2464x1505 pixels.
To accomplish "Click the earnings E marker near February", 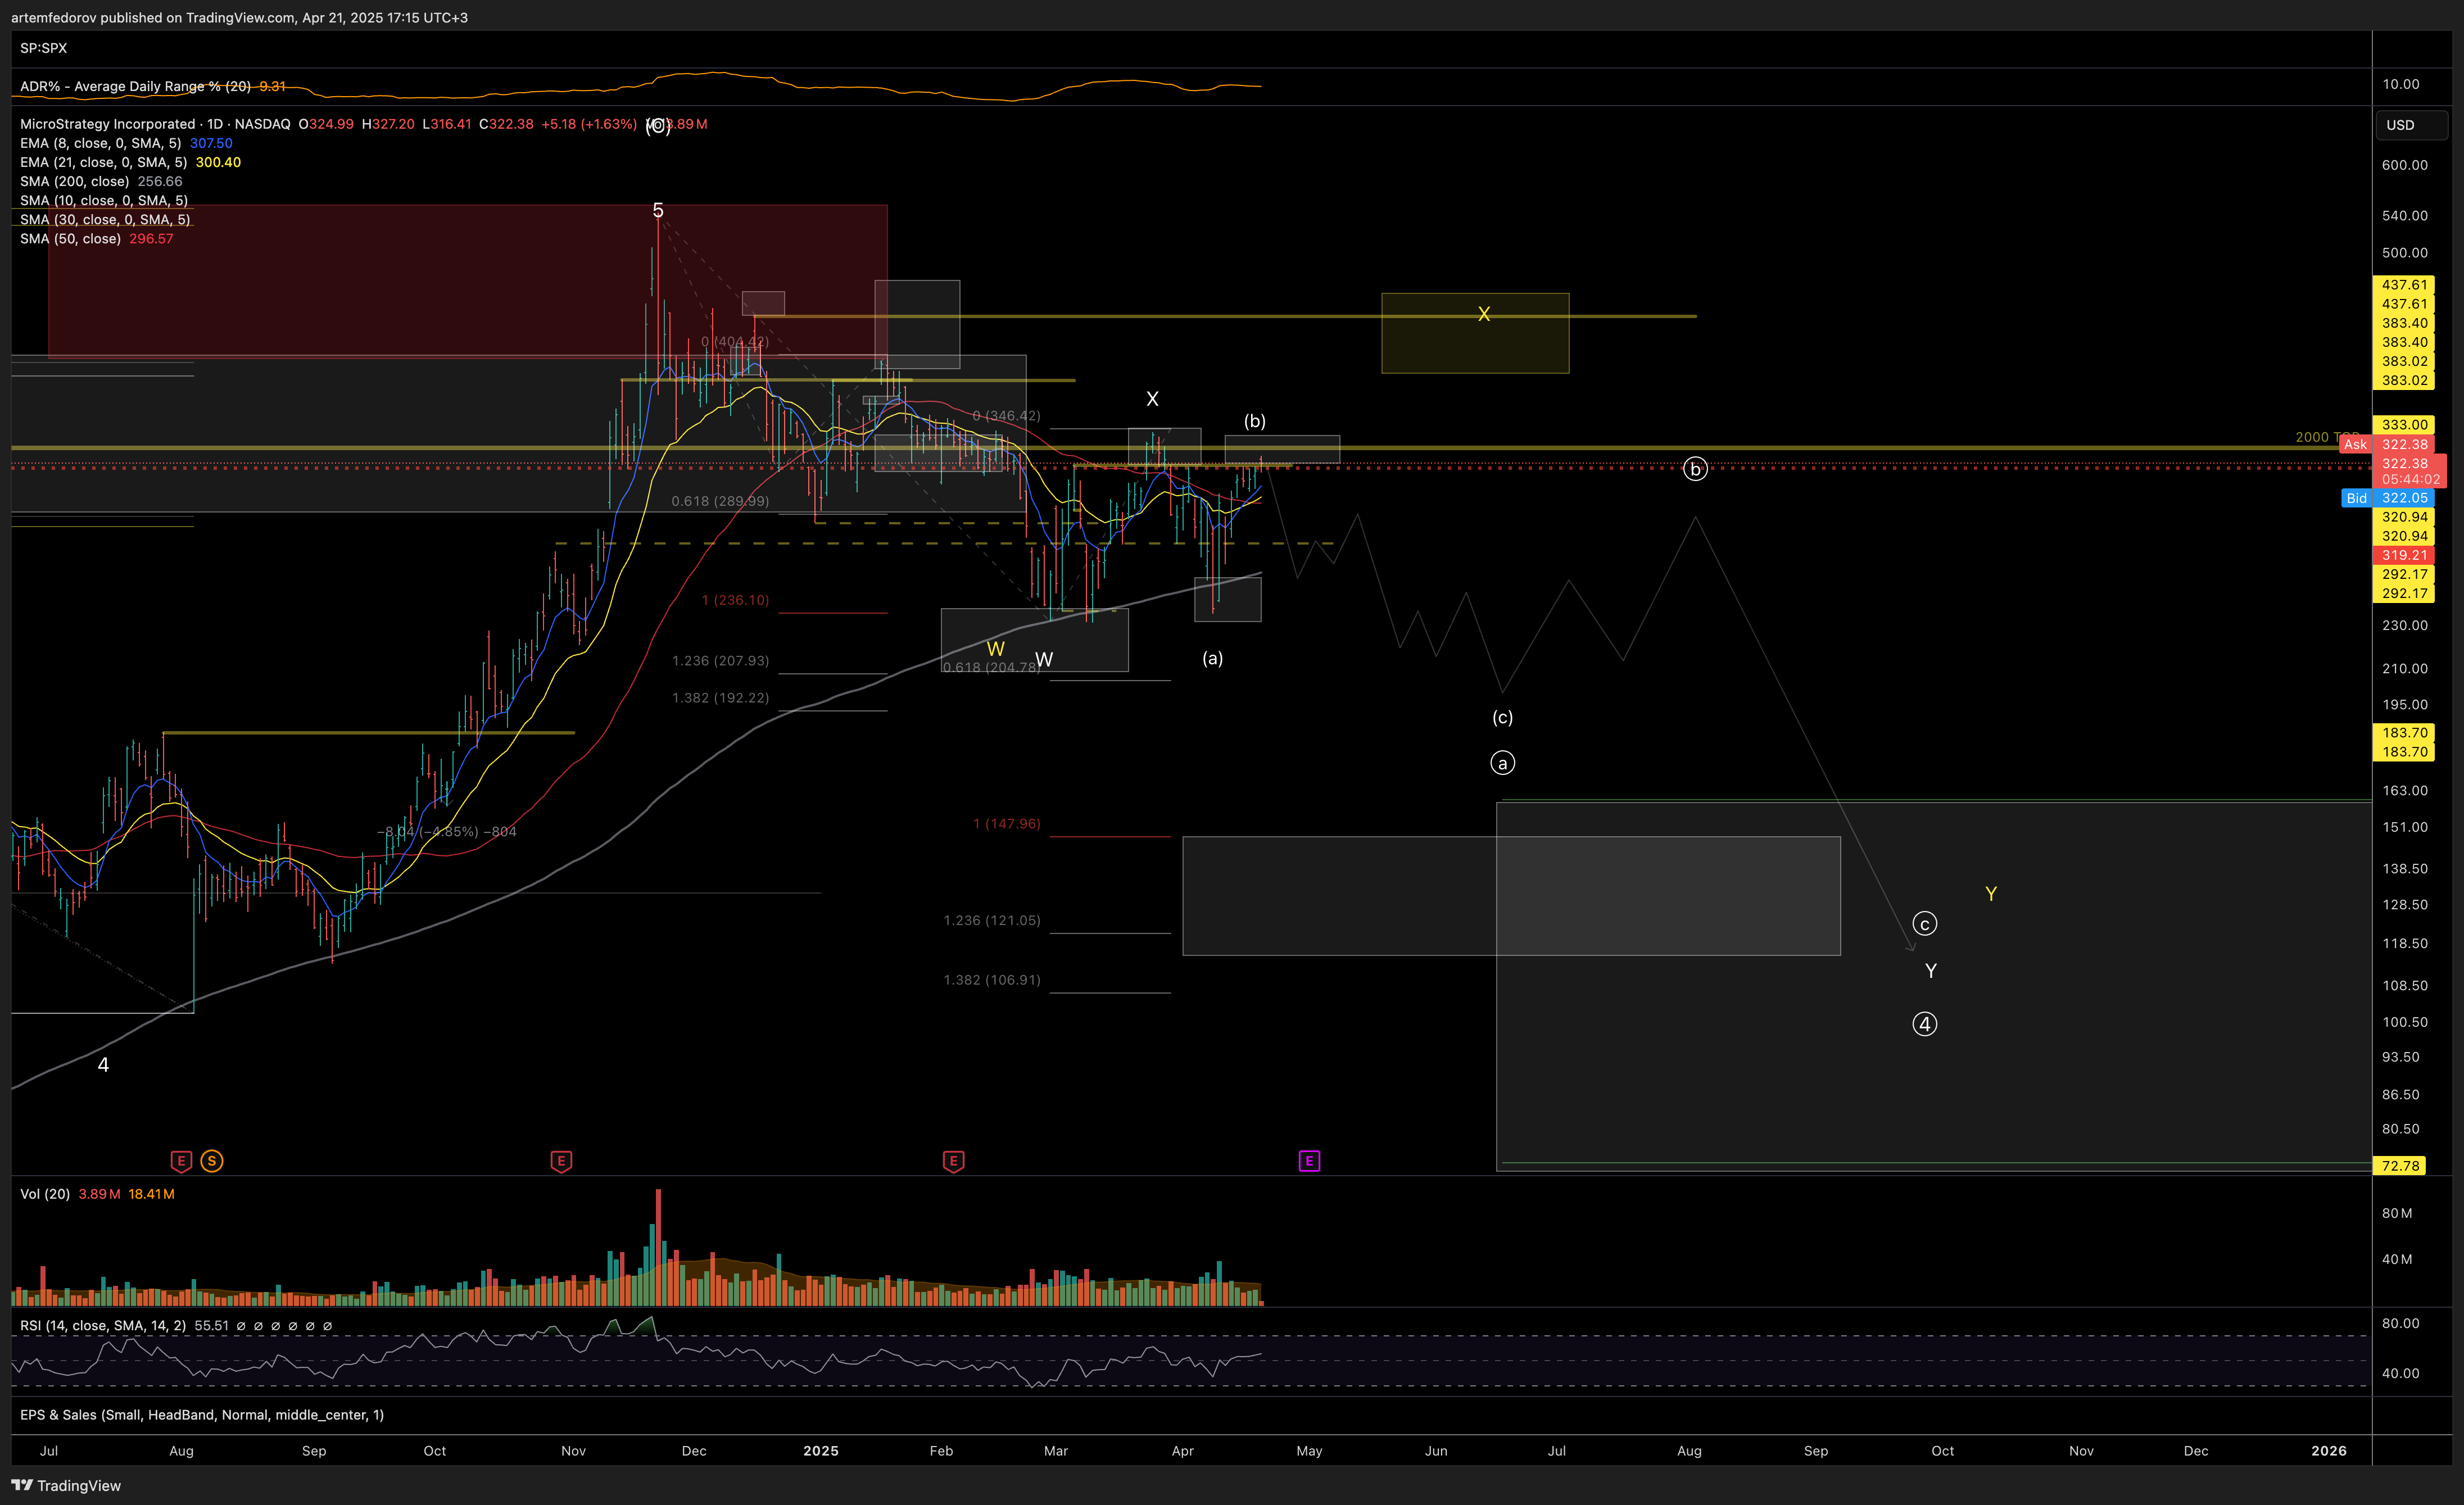I will click(x=953, y=1161).
